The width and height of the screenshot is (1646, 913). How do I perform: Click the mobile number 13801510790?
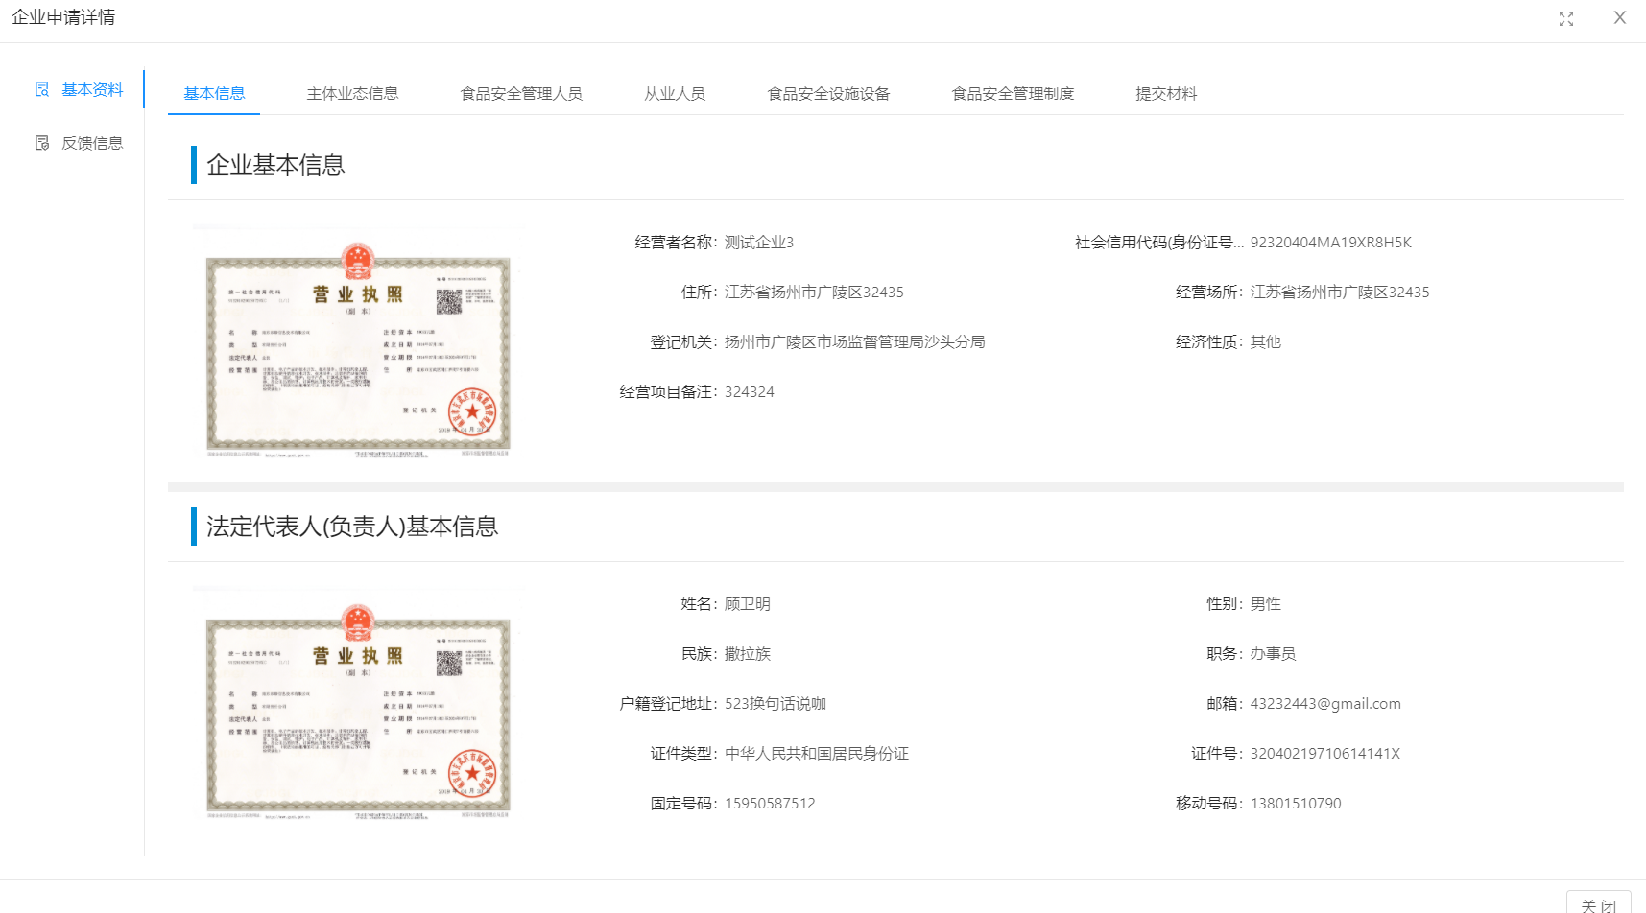pyautogui.click(x=1295, y=803)
